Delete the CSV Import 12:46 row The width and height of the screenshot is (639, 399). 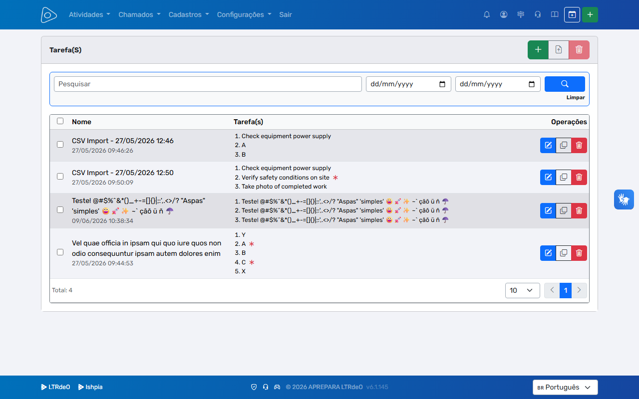point(579,145)
